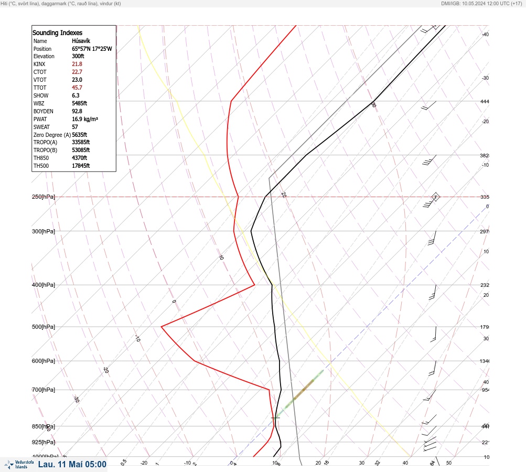The image size is (526, 472).
Task: Click the 400[hPa] pressure label
Action: (44, 285)
